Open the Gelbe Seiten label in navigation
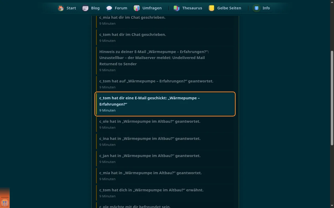334x208 pixels. click(x=229, y=8)
